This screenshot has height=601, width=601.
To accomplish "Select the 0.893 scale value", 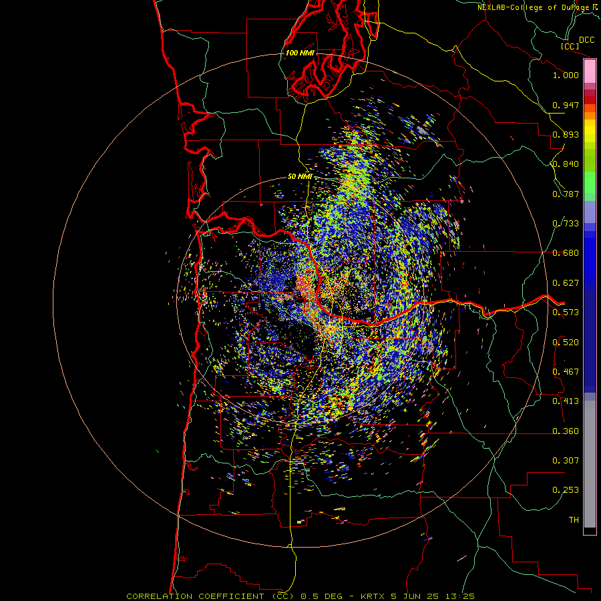I will coord(566,134).
